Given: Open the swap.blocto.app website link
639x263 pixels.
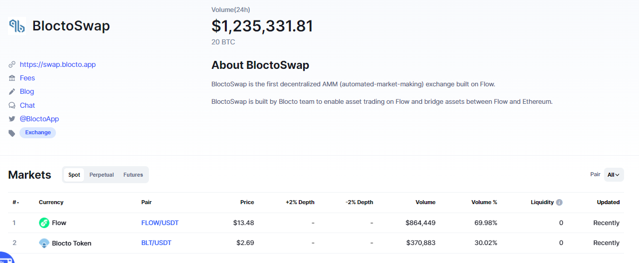Looking at the screenshot, I should [x=57, y=64].
